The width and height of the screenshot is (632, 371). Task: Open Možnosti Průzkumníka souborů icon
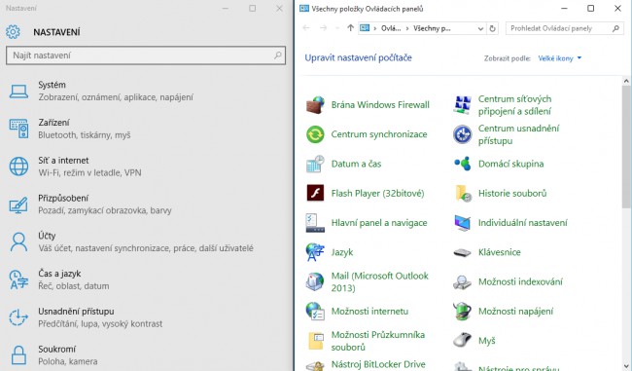tap(315, 341)
